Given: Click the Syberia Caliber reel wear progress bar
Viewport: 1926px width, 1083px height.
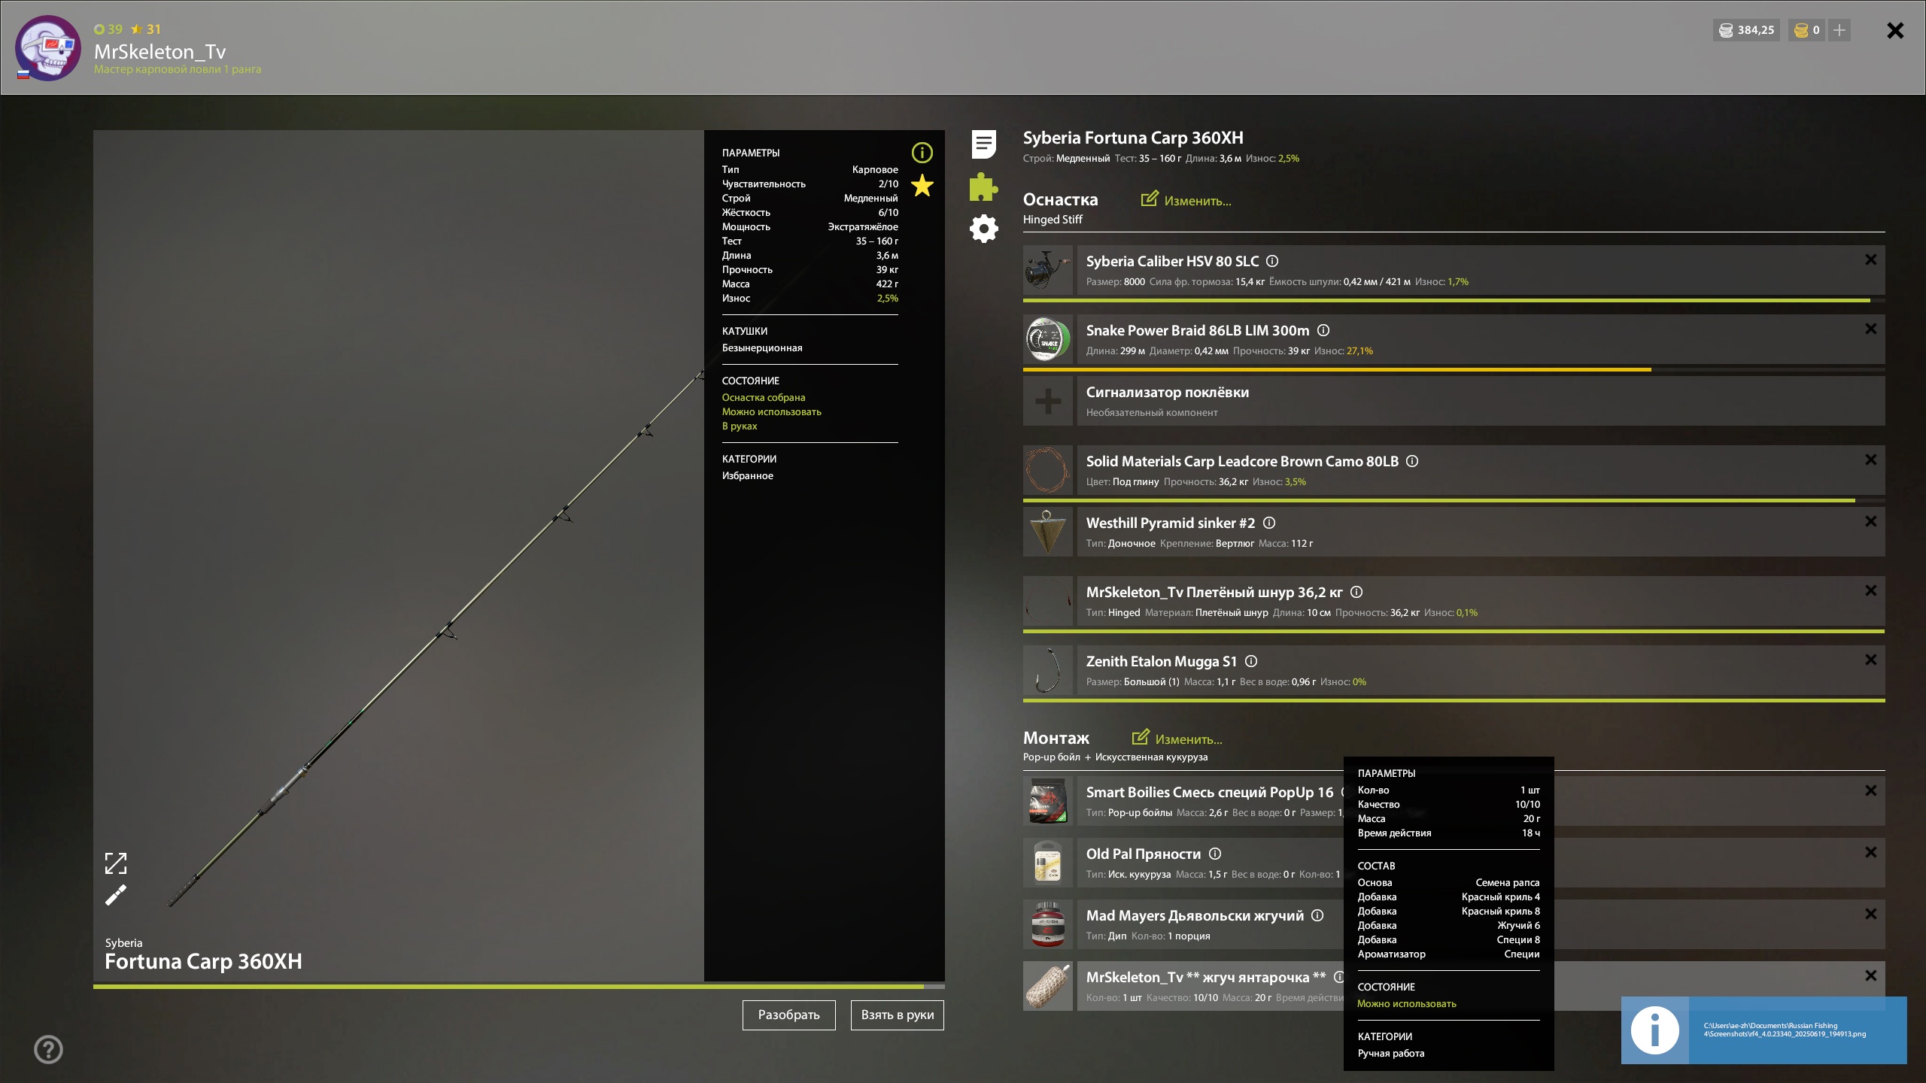Looking at the screenshot, I should click(x=1454, y=300).
